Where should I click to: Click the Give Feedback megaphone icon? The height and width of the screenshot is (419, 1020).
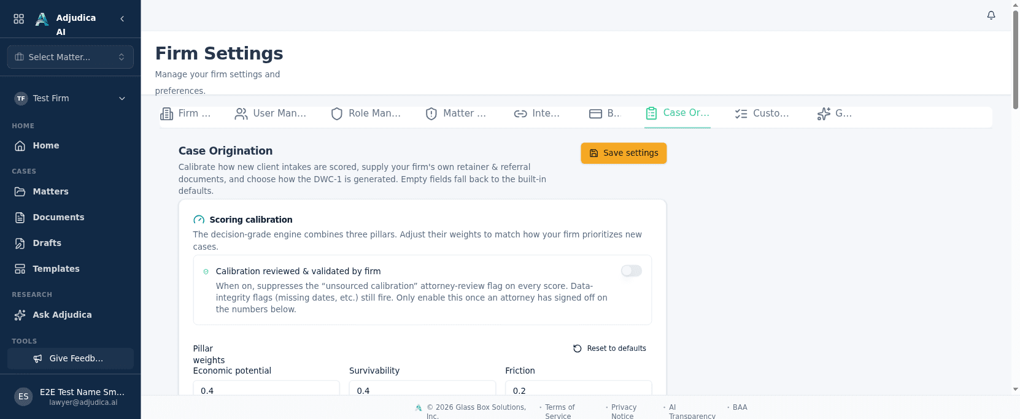tap(38, 359)
